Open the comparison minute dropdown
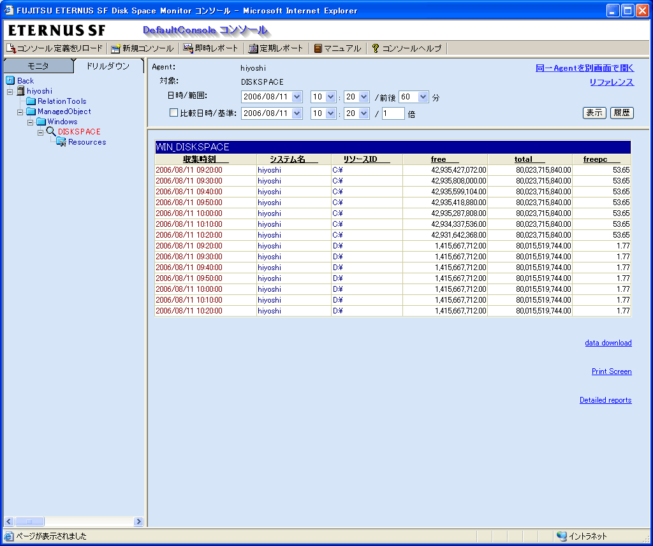653x546 pixels. click(364, 113)
